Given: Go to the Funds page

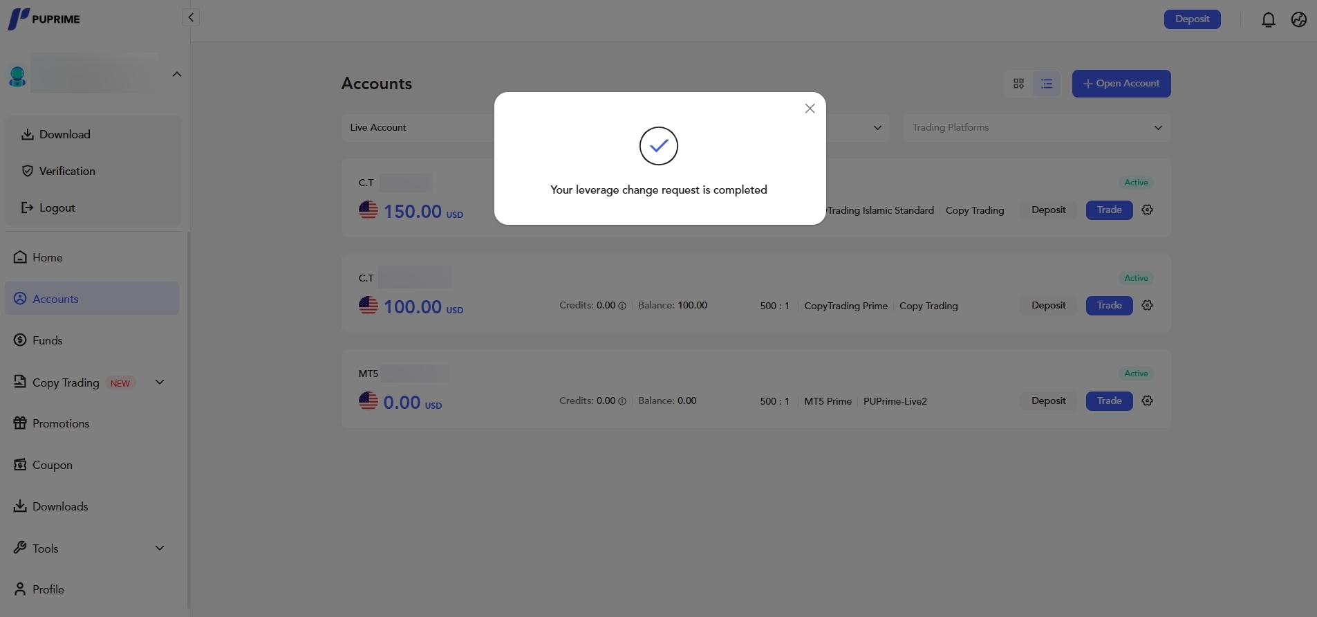Looking at the screenshot, I should pyautogui.click(x=47, y=340).
